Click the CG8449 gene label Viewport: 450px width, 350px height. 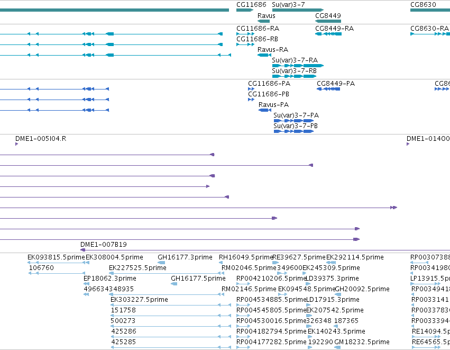pyautogui.click(x=328, y=16)
